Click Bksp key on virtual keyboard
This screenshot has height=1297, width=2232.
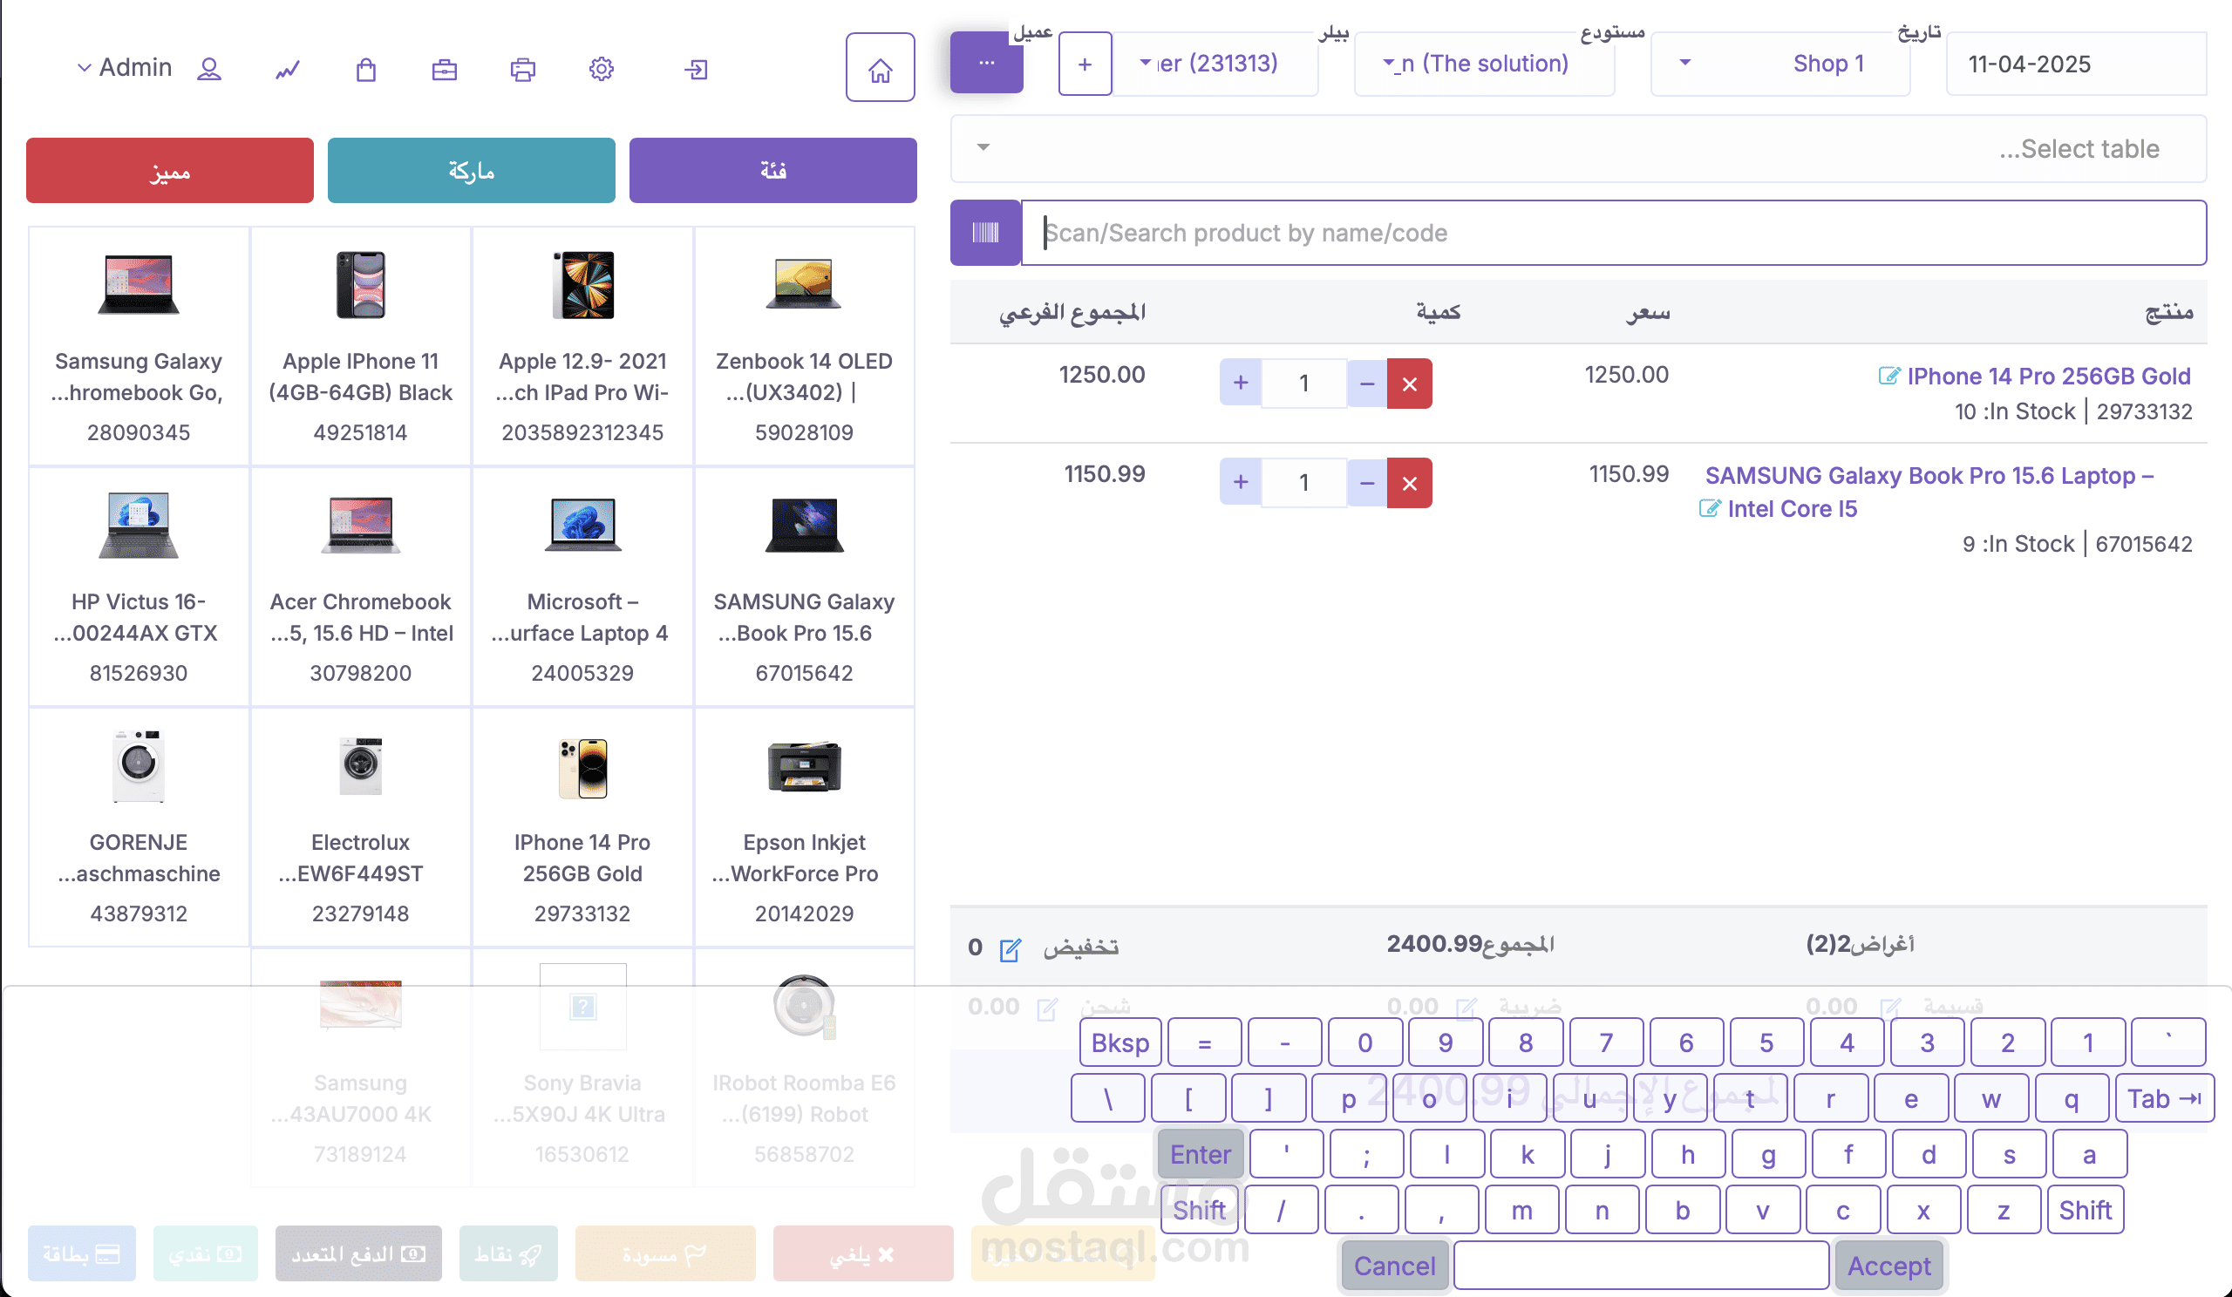1119,1042
